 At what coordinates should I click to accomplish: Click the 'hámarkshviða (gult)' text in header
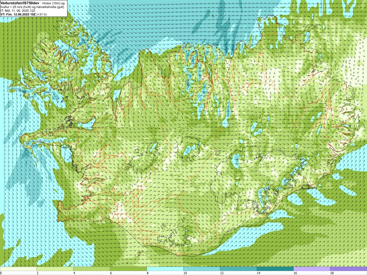[x=50, y=7]
